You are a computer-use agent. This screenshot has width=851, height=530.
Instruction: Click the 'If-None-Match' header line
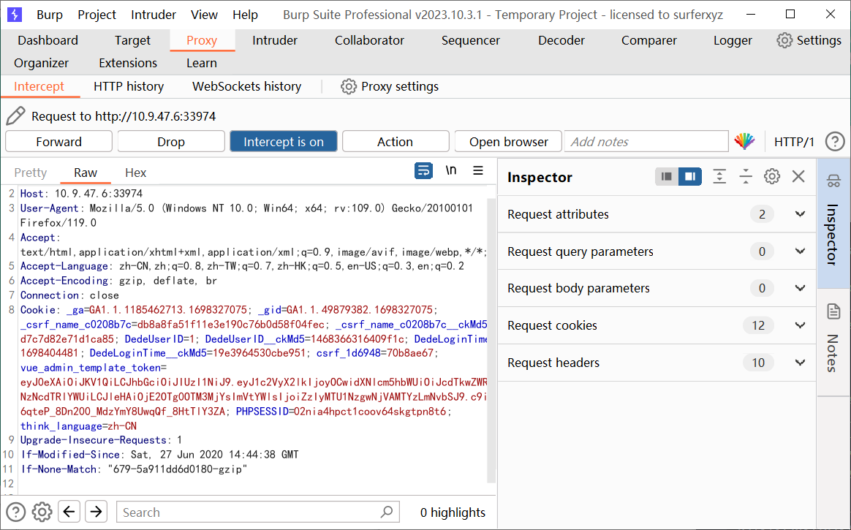click(x=134, y=469)
